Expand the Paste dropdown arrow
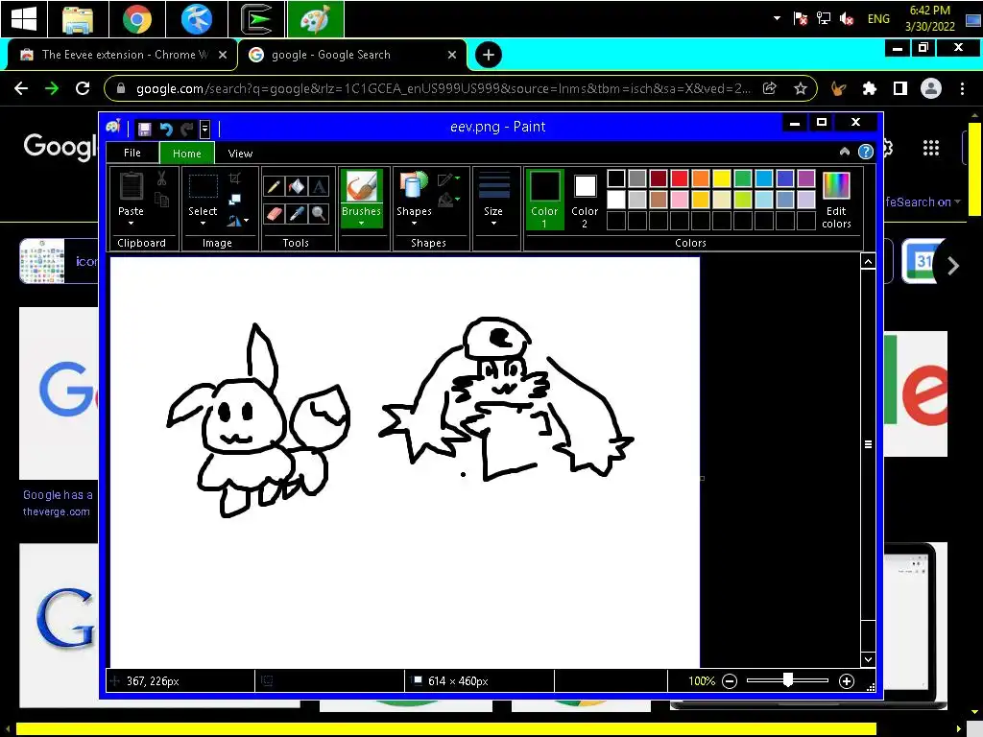Screen dimensions: 983x737 (x=131, y=223)
